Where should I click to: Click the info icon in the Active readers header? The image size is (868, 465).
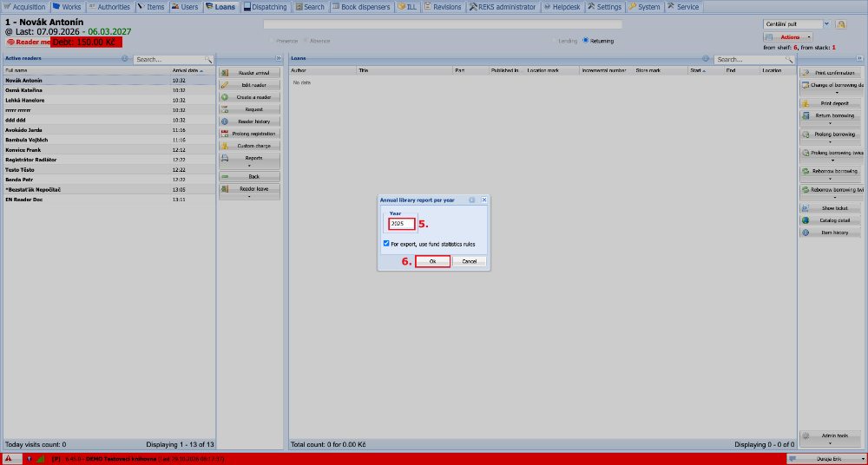pyautogui.click(x=124, y=59)
